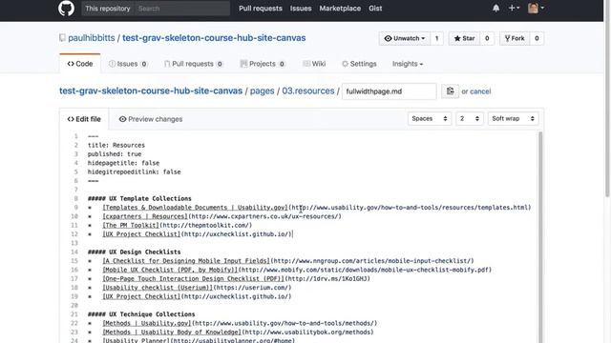
Task: Click the 'UX Design Checklists' heading line
Action: 134,252
